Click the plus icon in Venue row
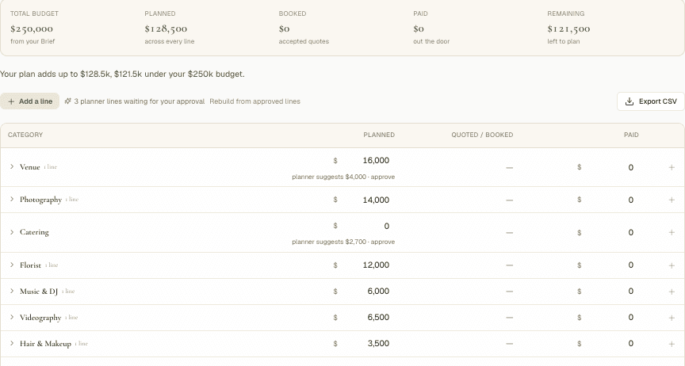 click(x=672, y=167)
